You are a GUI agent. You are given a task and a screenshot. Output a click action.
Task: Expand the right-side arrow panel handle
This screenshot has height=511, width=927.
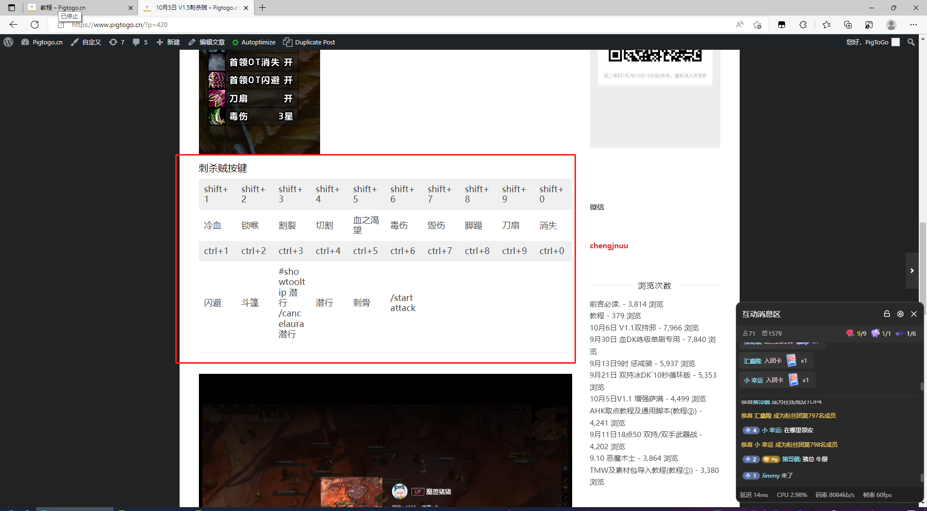pyautogui.click(x=912, y=270)
